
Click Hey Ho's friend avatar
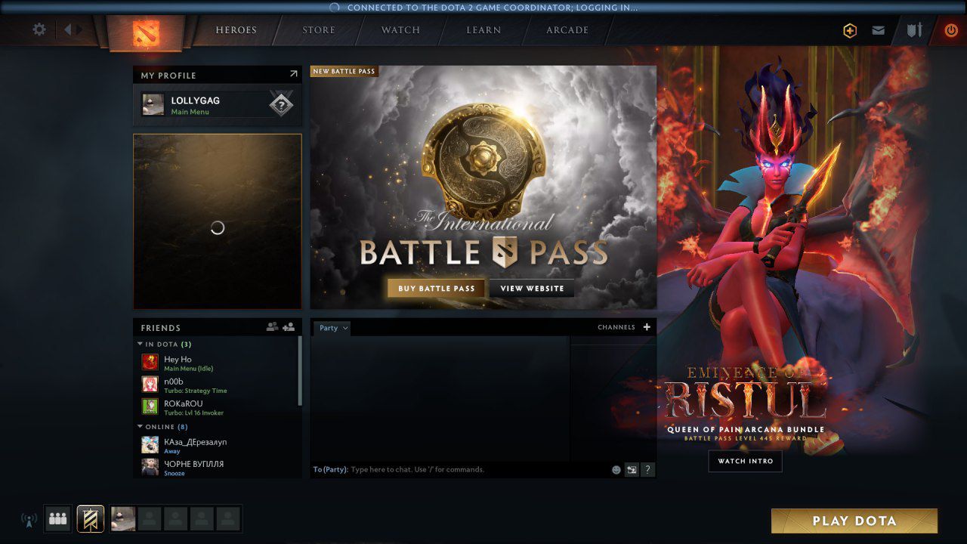pyautogui.click(x=150, y=363)
